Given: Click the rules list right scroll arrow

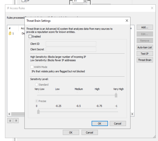Looking at the screenshot, I should (132, 114).
